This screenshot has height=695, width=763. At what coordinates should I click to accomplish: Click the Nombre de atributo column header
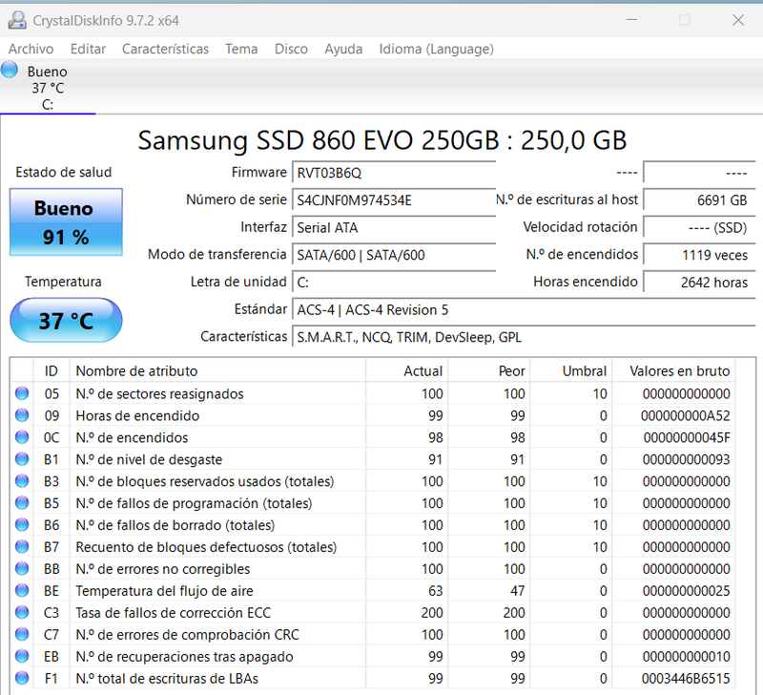(217, 370)
